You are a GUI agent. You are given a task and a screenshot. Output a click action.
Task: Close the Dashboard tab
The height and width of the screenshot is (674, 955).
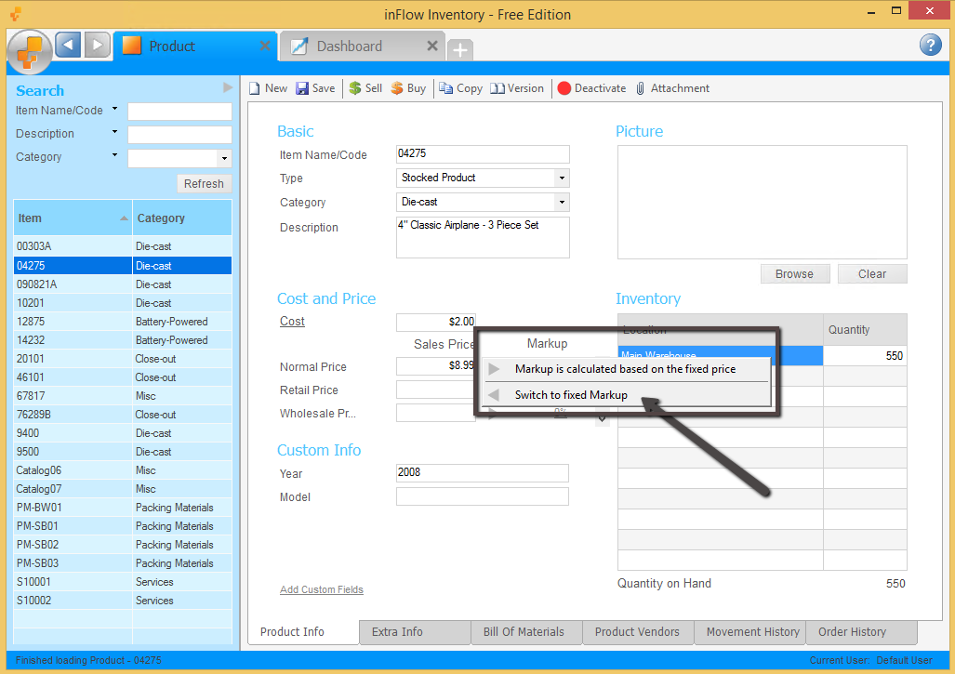(431, 46)
